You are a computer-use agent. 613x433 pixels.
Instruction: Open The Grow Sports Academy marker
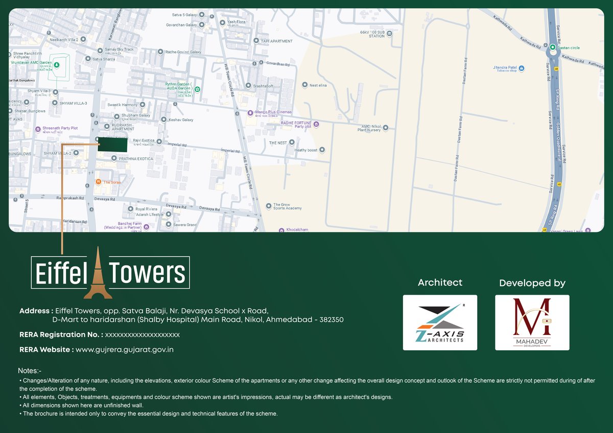(x=269, y=206)
